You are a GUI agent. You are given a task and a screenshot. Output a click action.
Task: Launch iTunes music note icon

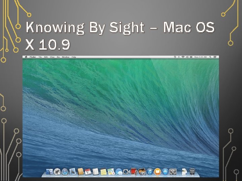[150, 172]
